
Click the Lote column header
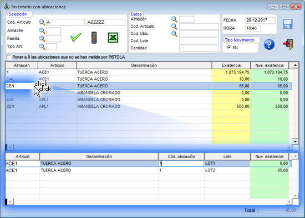click(227, 157)
